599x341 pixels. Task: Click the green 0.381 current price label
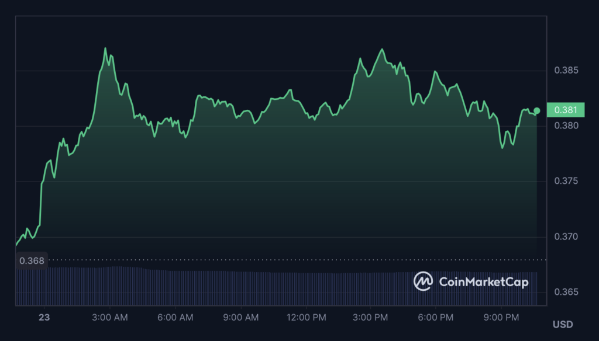coord(566,110)
